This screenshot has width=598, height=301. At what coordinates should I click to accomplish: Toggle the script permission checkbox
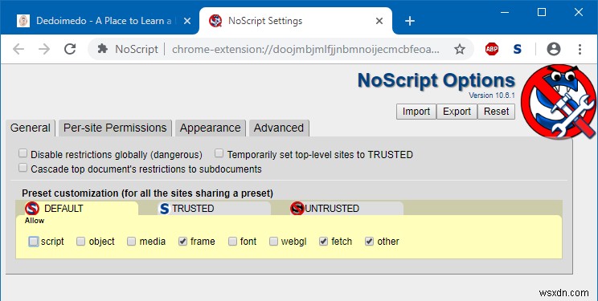[x=34, y=241]
